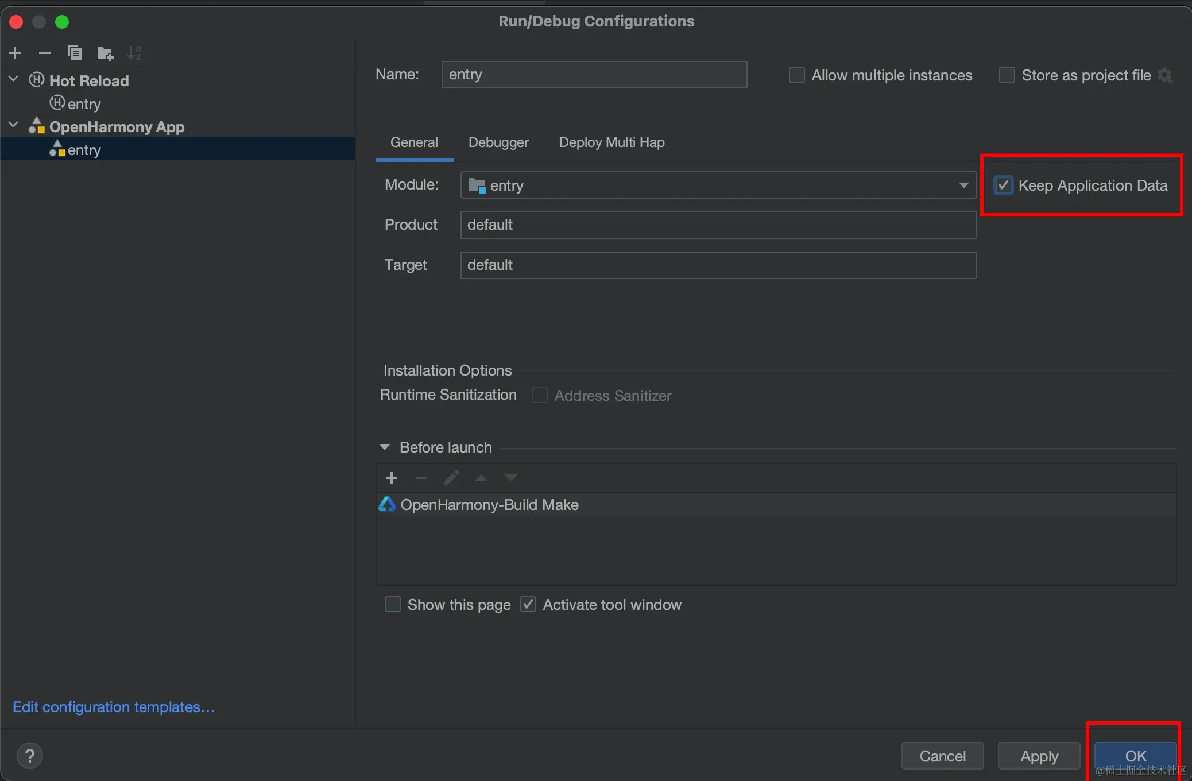Click the copy configuration icon
The image size is (1192, 781).
click(x=75, y=53)
